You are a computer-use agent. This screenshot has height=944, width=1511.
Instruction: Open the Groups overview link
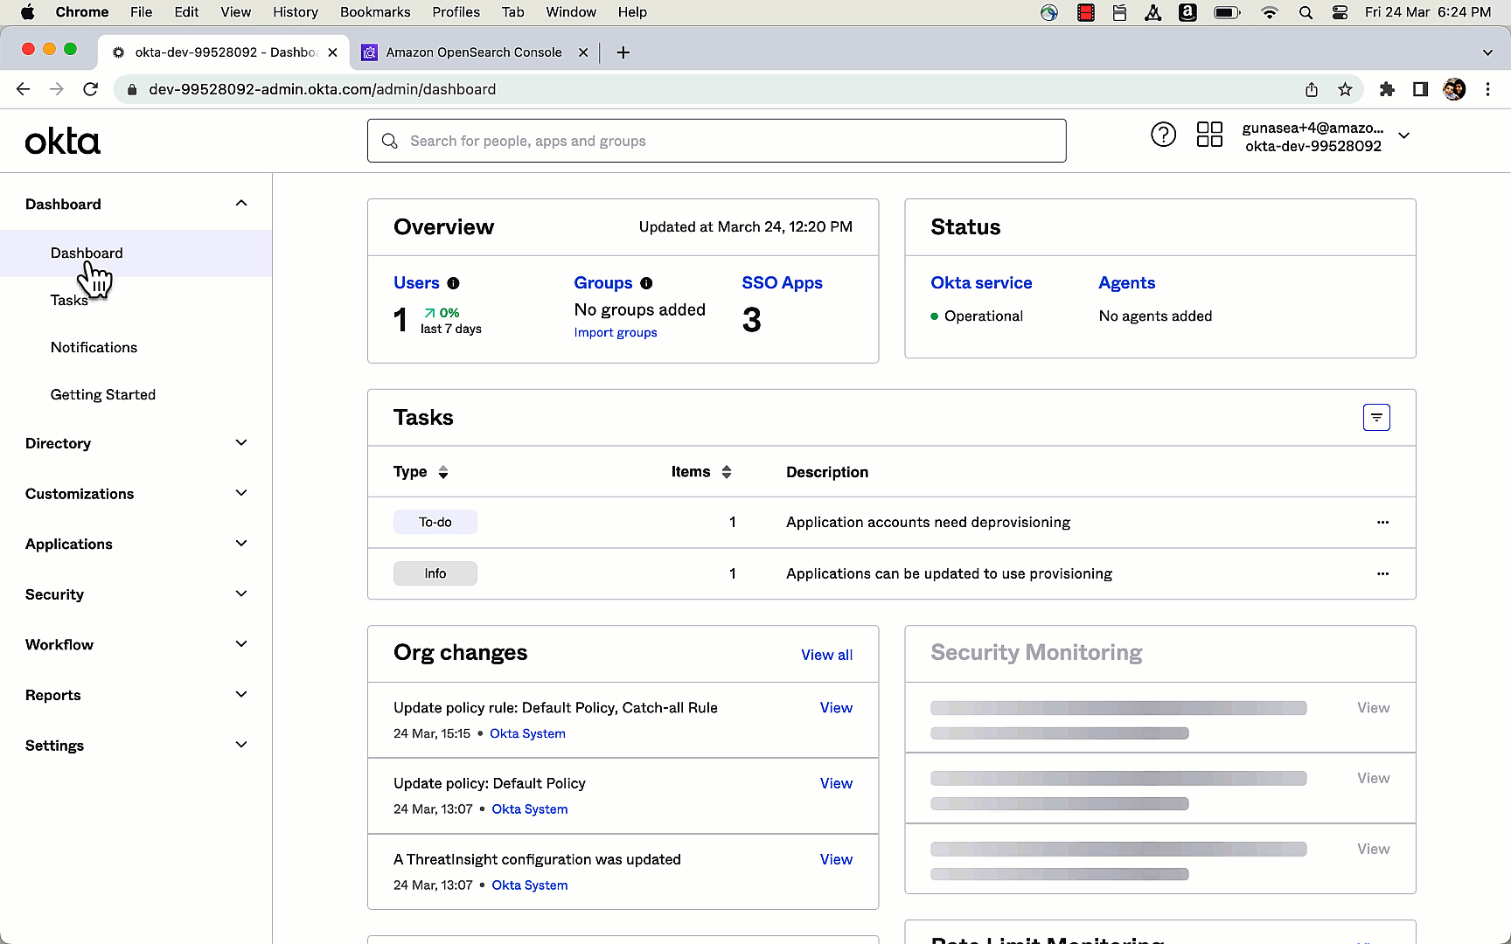click(603, 283)
